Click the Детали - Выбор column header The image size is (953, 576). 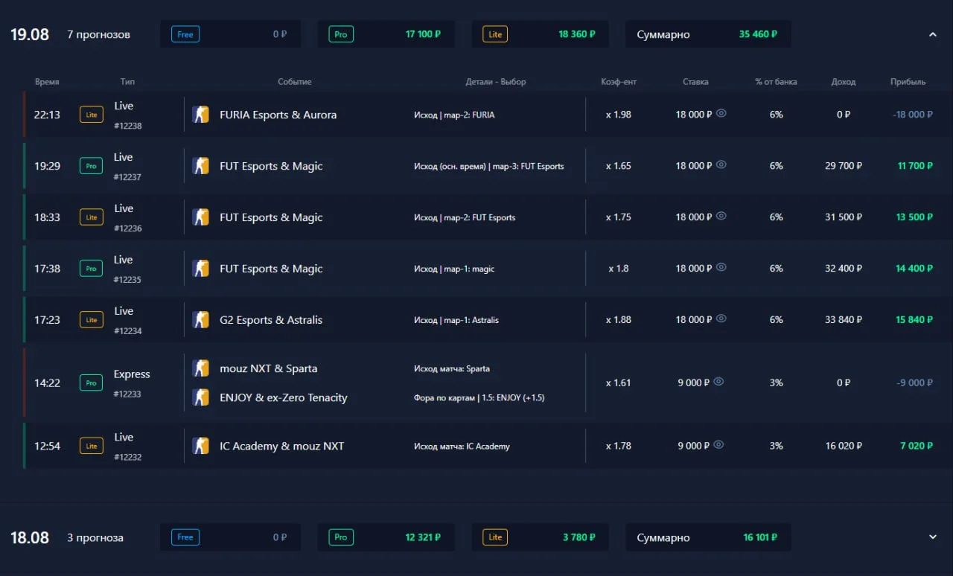coord(496,82)
